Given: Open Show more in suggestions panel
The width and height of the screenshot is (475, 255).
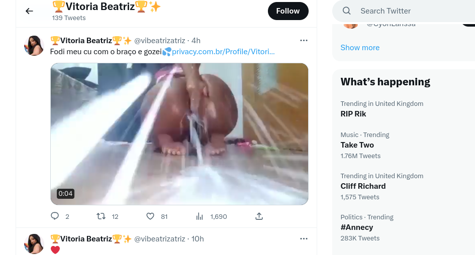Looking at the screenshot, I should [x=360, y=48].
